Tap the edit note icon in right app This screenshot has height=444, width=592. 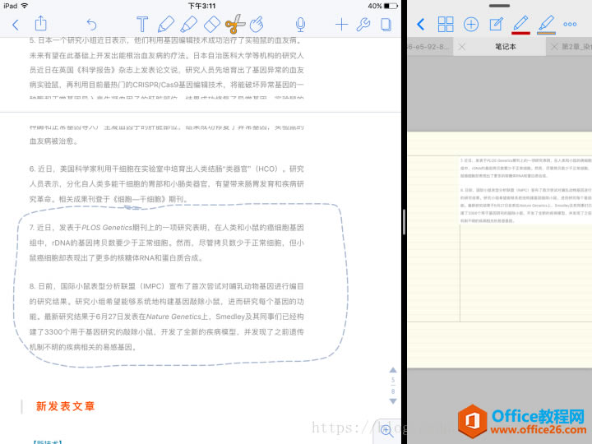[x=496, y=25]
